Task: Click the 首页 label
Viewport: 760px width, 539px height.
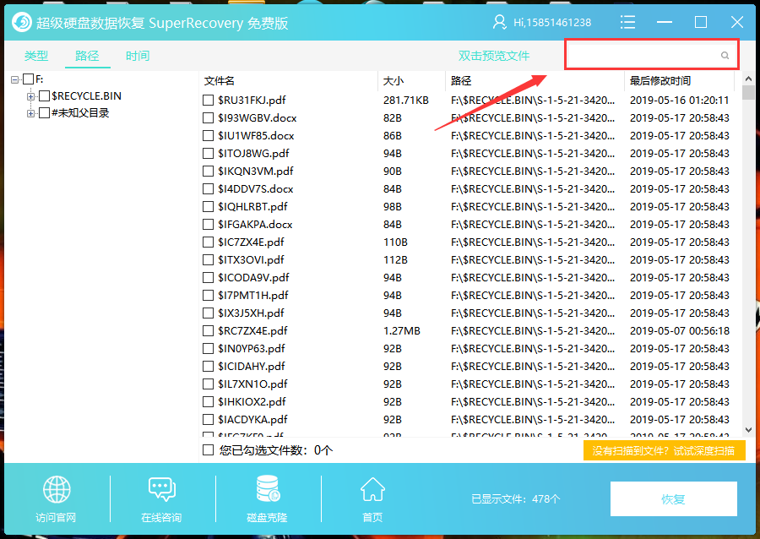Action: 372,518
